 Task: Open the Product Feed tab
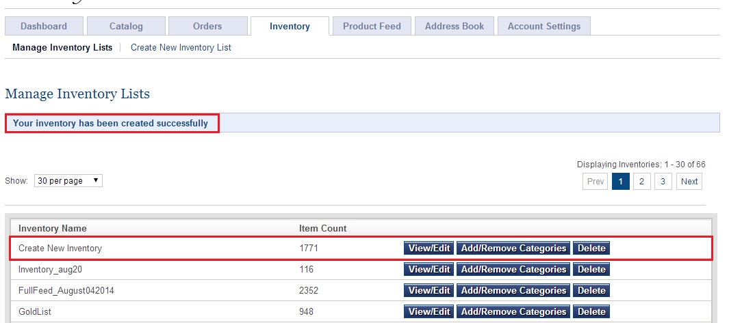[372, 26]
